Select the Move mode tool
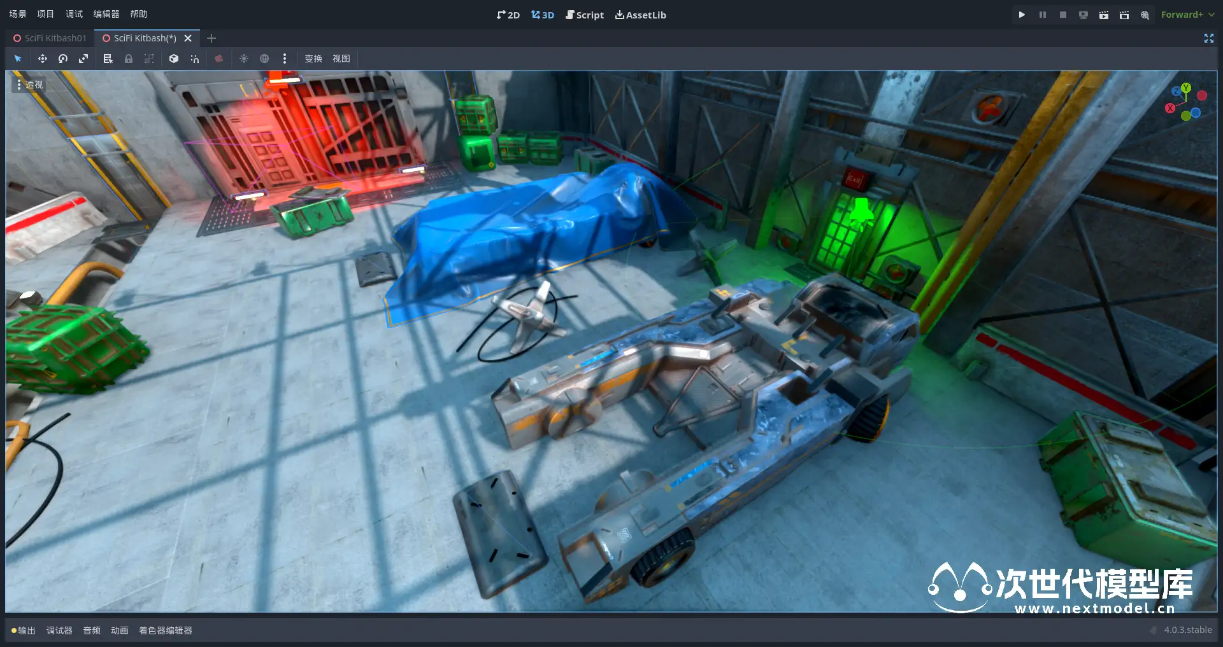Image resolution: width=1223 pixels, height=647 pixels. pyautogui.click(x=42, y=59)
